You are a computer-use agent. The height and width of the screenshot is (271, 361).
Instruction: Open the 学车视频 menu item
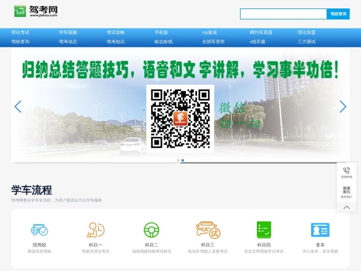[68, 33]
